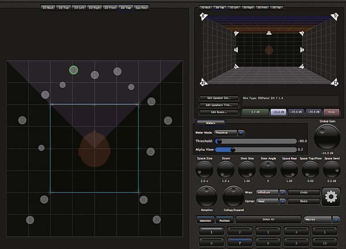The height and width of the screenshot is (249, 346).
Task: Select speaker 8 in the 3D room view
Action: [203, 16]
